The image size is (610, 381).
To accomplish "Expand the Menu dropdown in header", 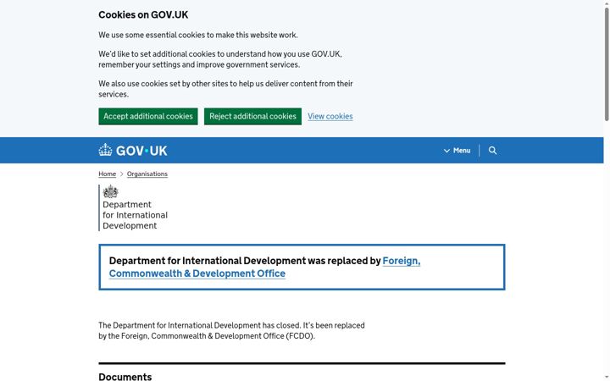I will [x=457, y=151].
